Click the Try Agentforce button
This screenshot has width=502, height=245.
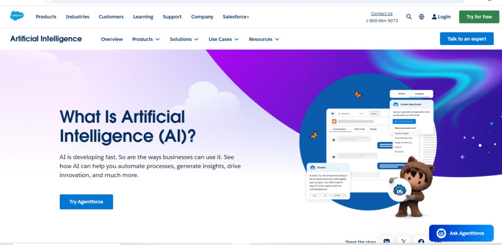(86, 202)
